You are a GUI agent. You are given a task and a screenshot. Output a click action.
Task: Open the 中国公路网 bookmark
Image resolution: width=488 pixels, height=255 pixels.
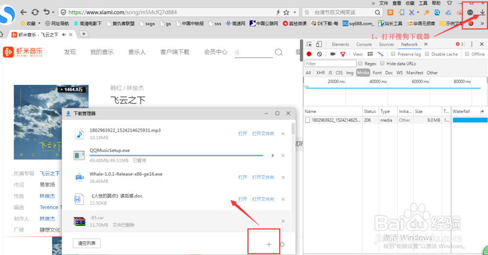[264, 23]
